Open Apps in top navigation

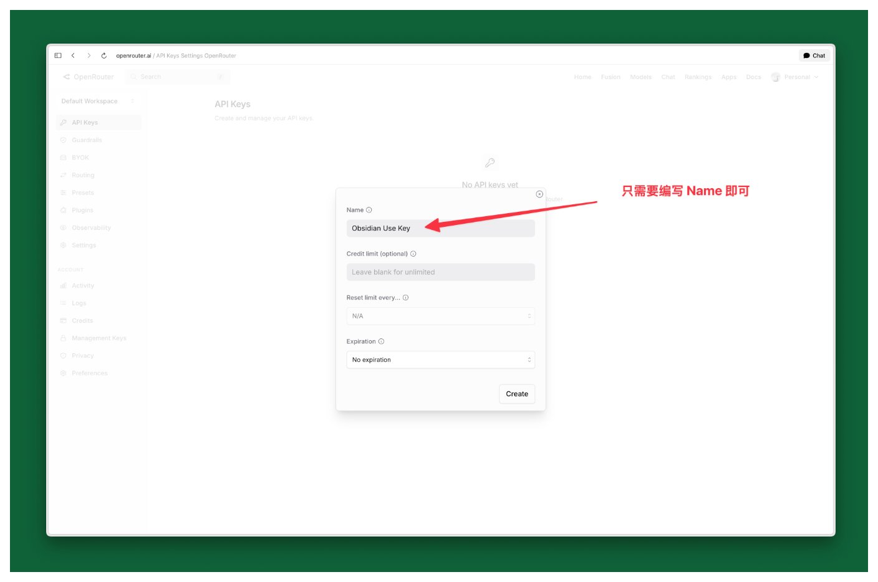tap(728, 77)
